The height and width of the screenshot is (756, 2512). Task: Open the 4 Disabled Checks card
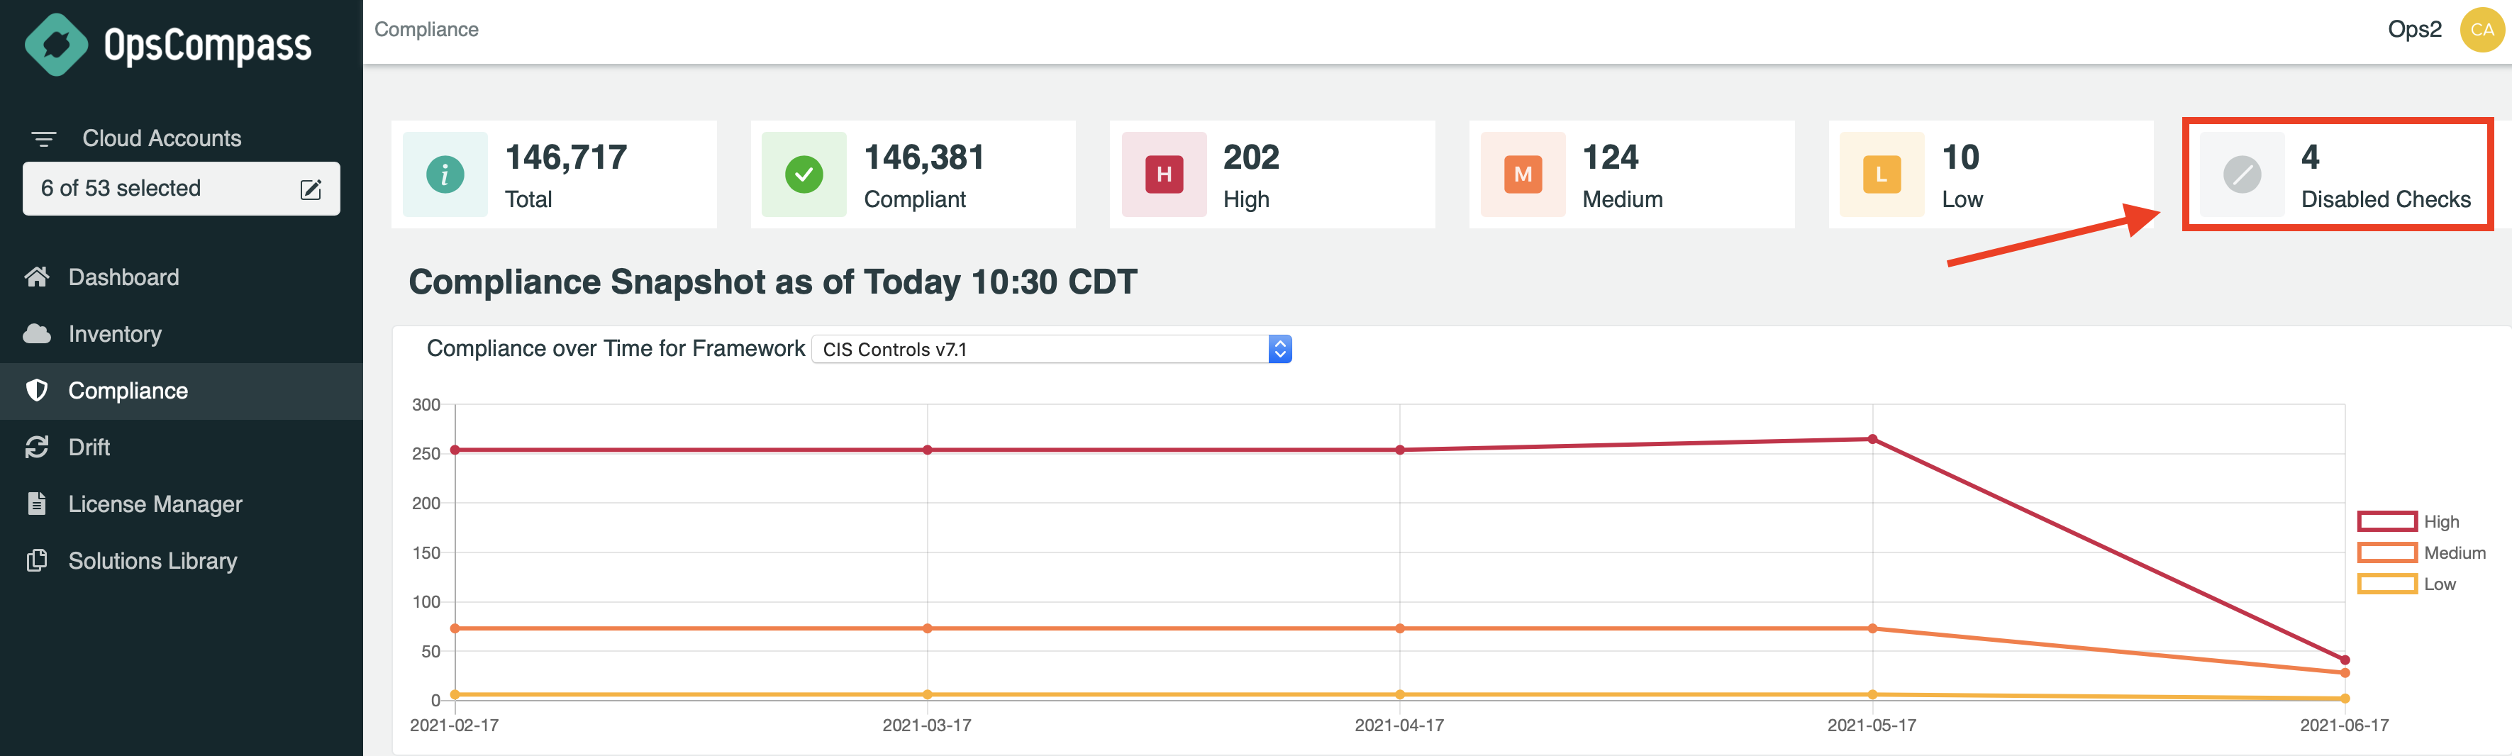[x=2338, y=174]
